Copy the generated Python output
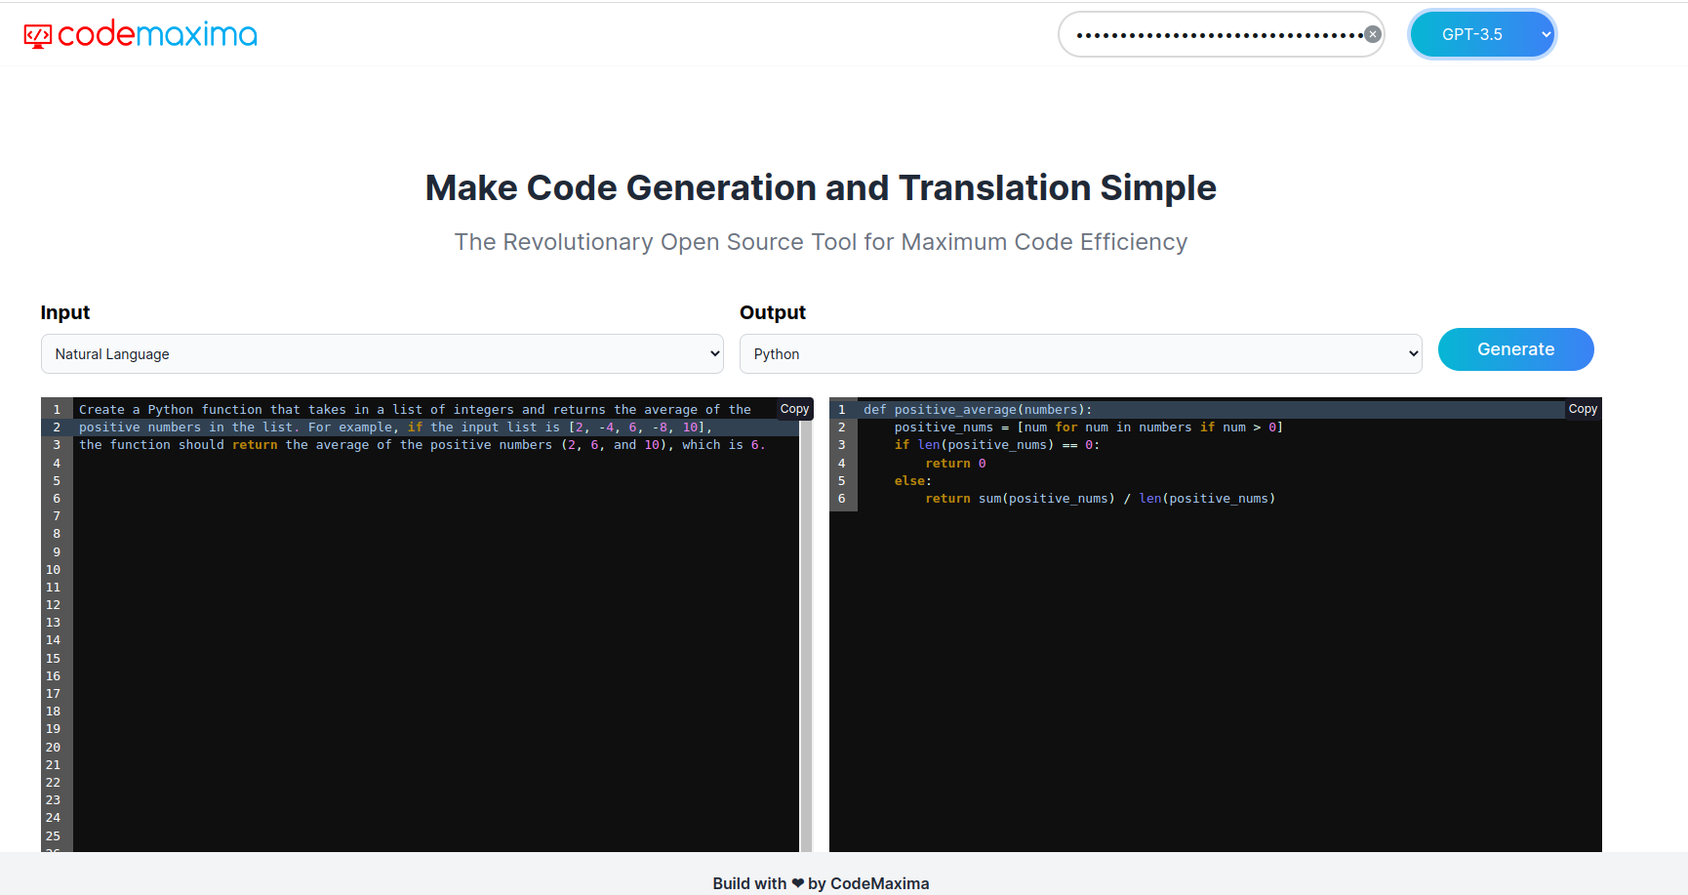Image resolution: width=1688 pixels, height=895 pixels. [1582, 409]
